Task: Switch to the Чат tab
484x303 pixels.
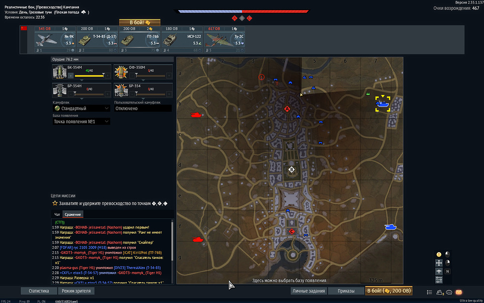Action: [x=57, y=214]
